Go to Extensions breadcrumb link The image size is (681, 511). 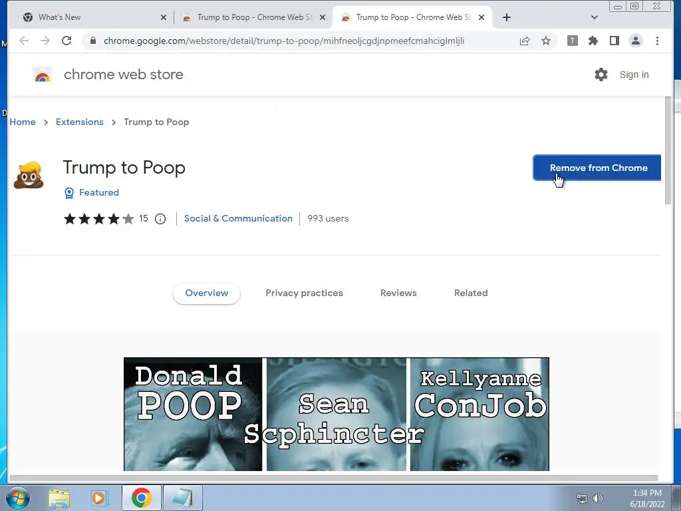[x=80, y=122]
